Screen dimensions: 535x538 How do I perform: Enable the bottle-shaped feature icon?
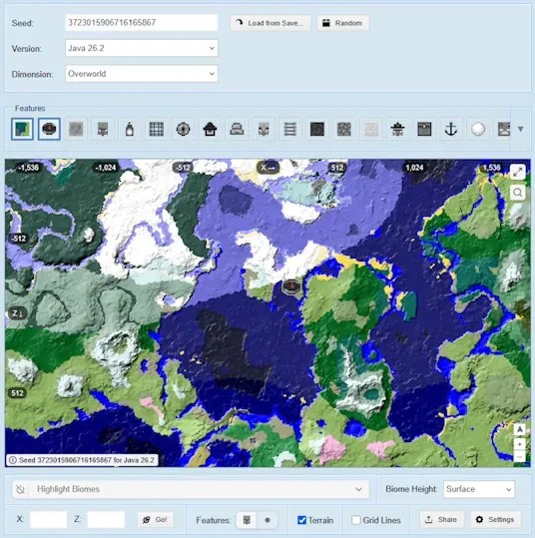(130, 130)
